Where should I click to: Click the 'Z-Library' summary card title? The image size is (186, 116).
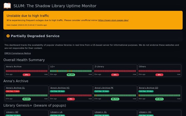(99, 67)
